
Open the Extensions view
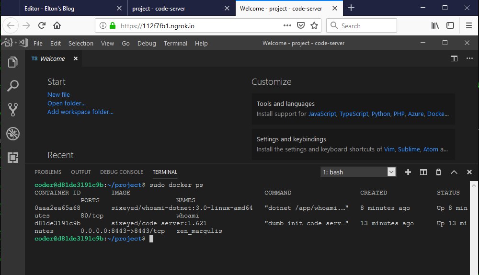click(13, 157)
